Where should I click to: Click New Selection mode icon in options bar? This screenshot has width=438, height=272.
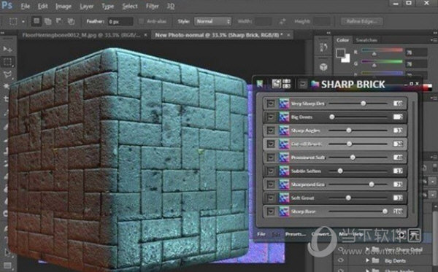(x=36, y=21)
